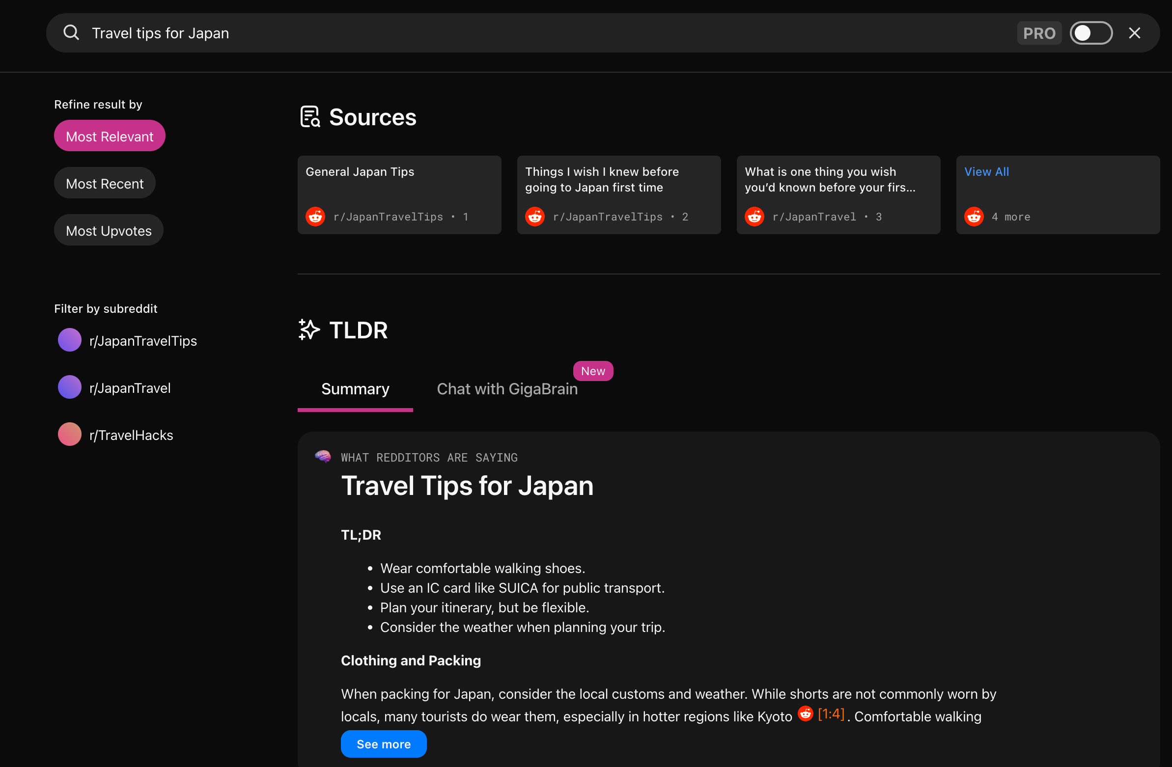The width and height of the screenshot is (1172, 767).
Task: Click the Sources document icon
Action: (x=310, y=117)
